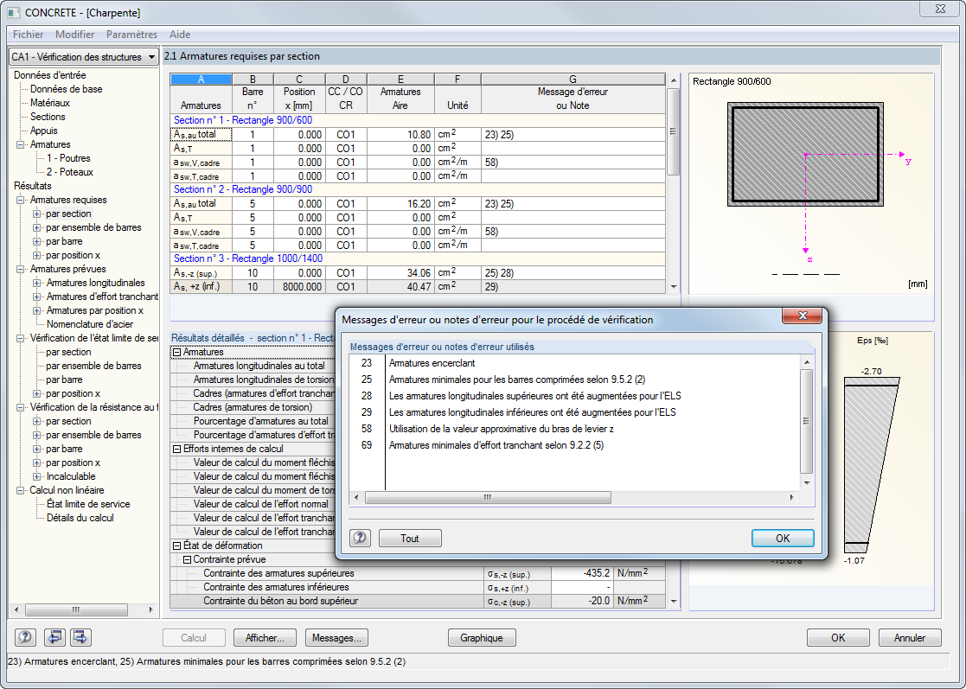
Task: Collapse the Armatures prévues tree node
Action: [21, 269]
